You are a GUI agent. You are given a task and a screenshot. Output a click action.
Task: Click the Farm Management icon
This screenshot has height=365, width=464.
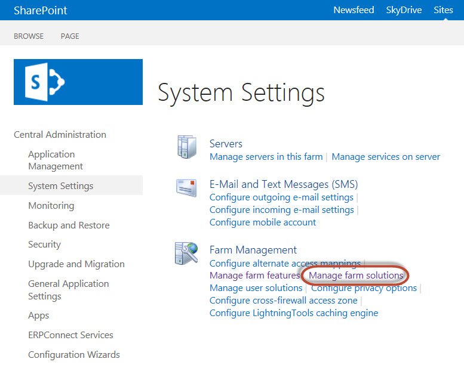[186, 253]
